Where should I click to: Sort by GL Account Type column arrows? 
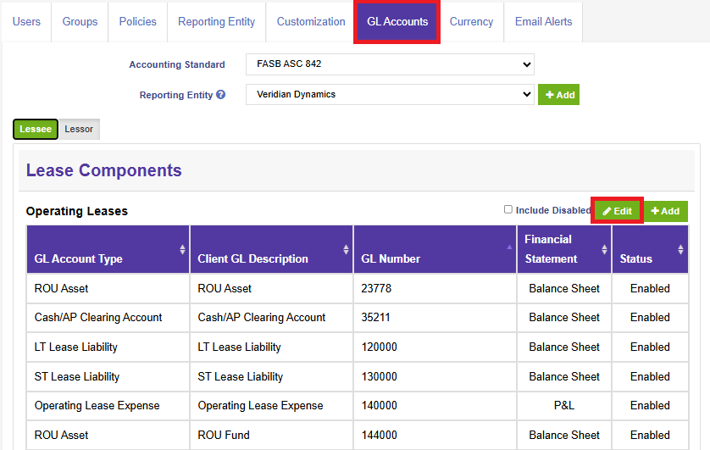[x=182, y=249]
